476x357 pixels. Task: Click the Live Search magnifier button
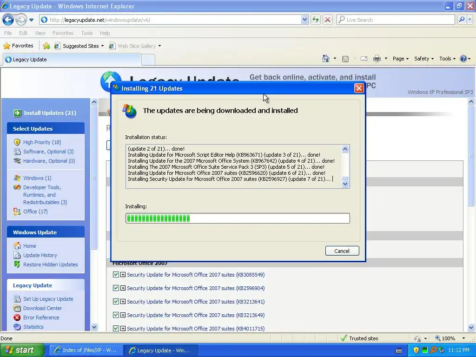coord(462,20)
